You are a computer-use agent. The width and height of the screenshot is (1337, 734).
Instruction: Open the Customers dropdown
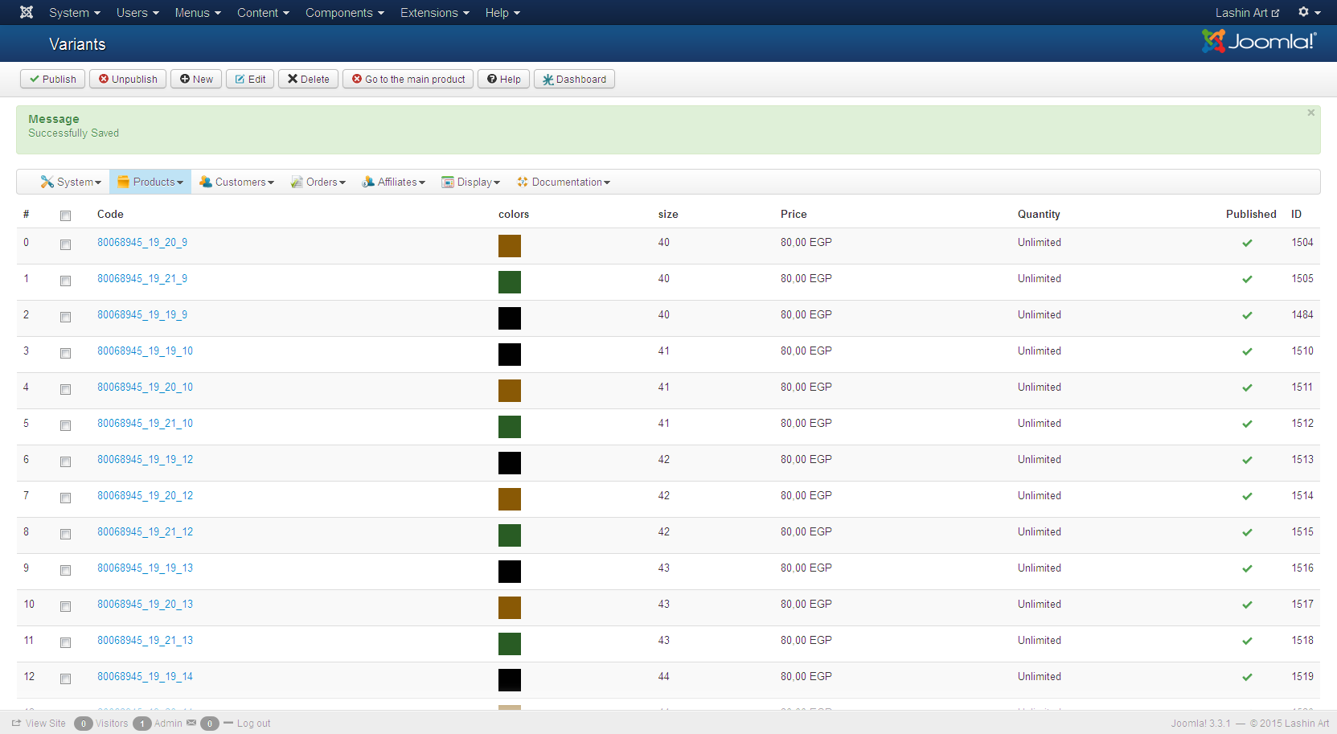236,182
